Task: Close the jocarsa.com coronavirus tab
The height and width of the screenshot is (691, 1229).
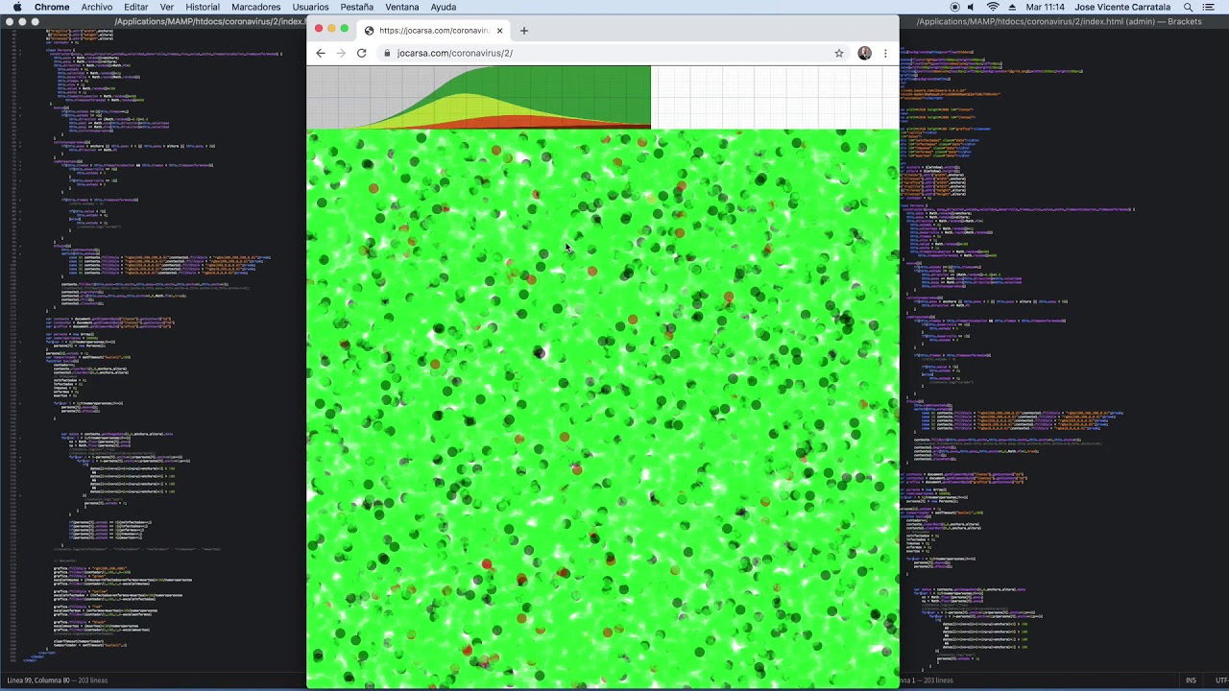Action: 499,31
